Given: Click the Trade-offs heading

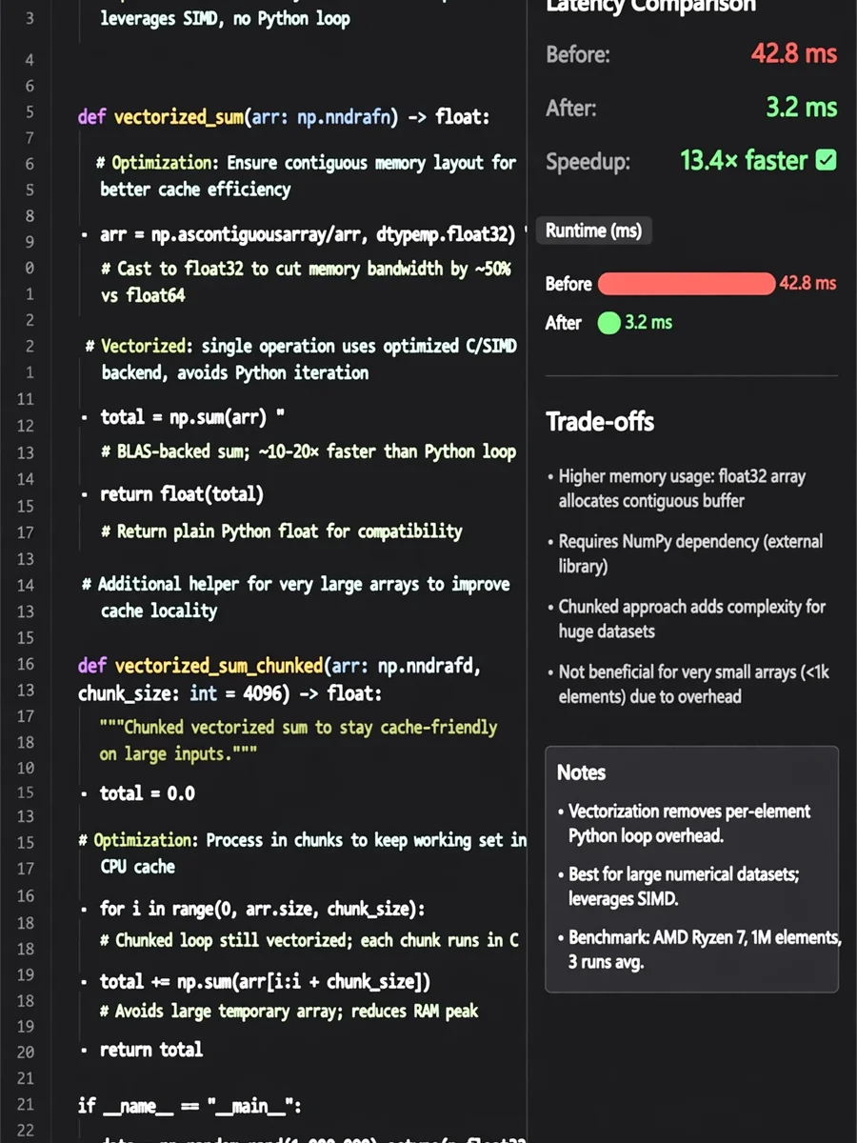Looking at the screenshot, I should click(x=600, y=421).
